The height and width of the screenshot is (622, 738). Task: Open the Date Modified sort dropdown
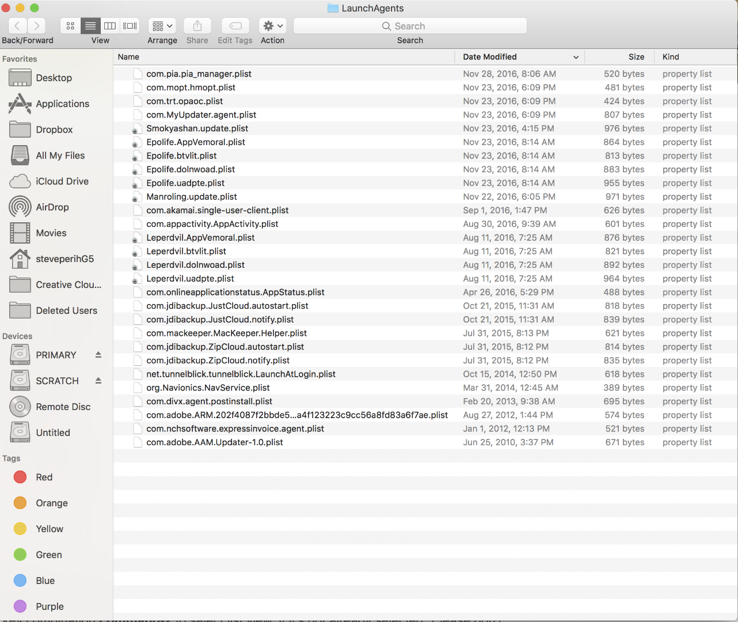[575, 56]
